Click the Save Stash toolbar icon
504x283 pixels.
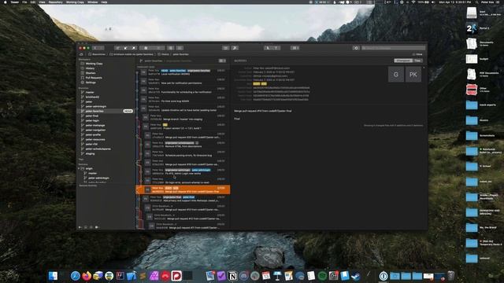pyautogui.click(x=146, y=48)
